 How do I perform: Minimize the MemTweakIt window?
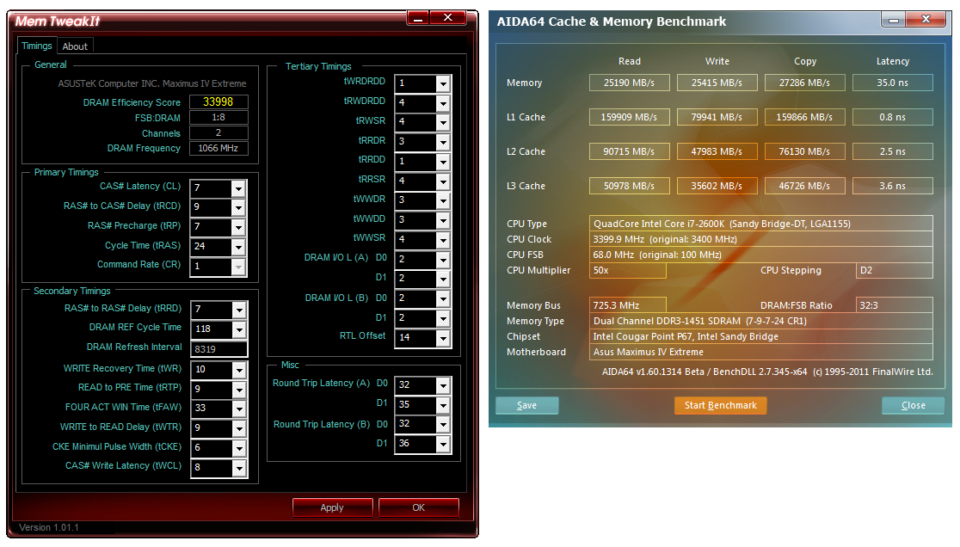point(418,19)
